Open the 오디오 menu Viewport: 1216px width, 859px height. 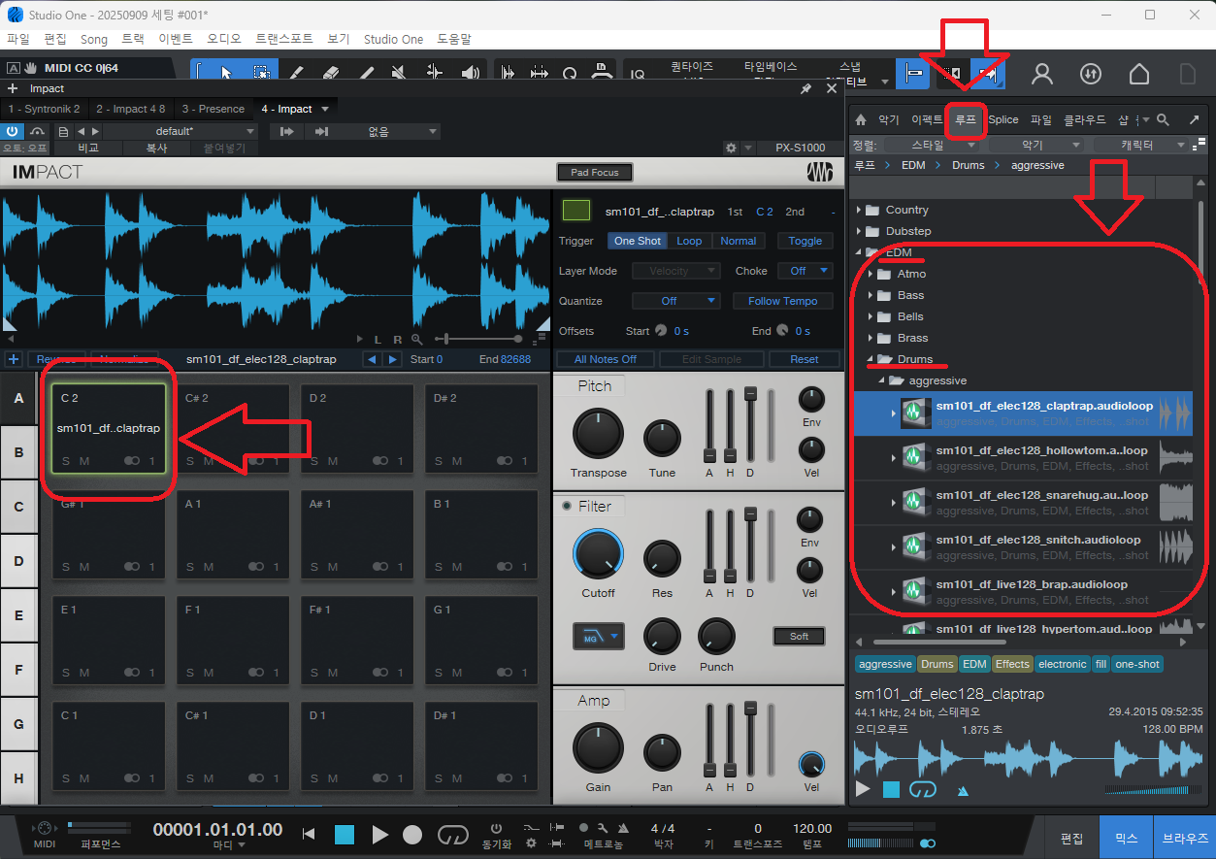[224, 39]
